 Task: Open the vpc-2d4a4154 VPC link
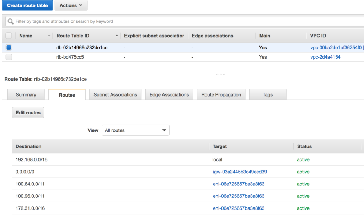325,57
